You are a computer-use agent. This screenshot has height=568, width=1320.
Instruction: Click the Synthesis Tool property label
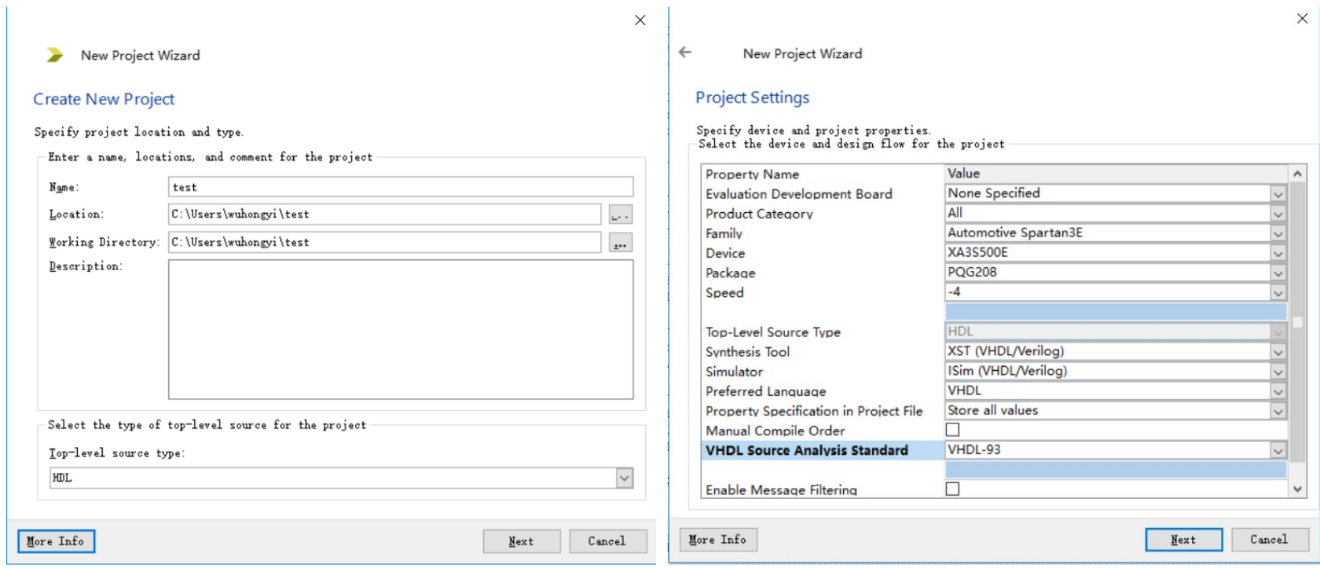(x=747, y=352)
